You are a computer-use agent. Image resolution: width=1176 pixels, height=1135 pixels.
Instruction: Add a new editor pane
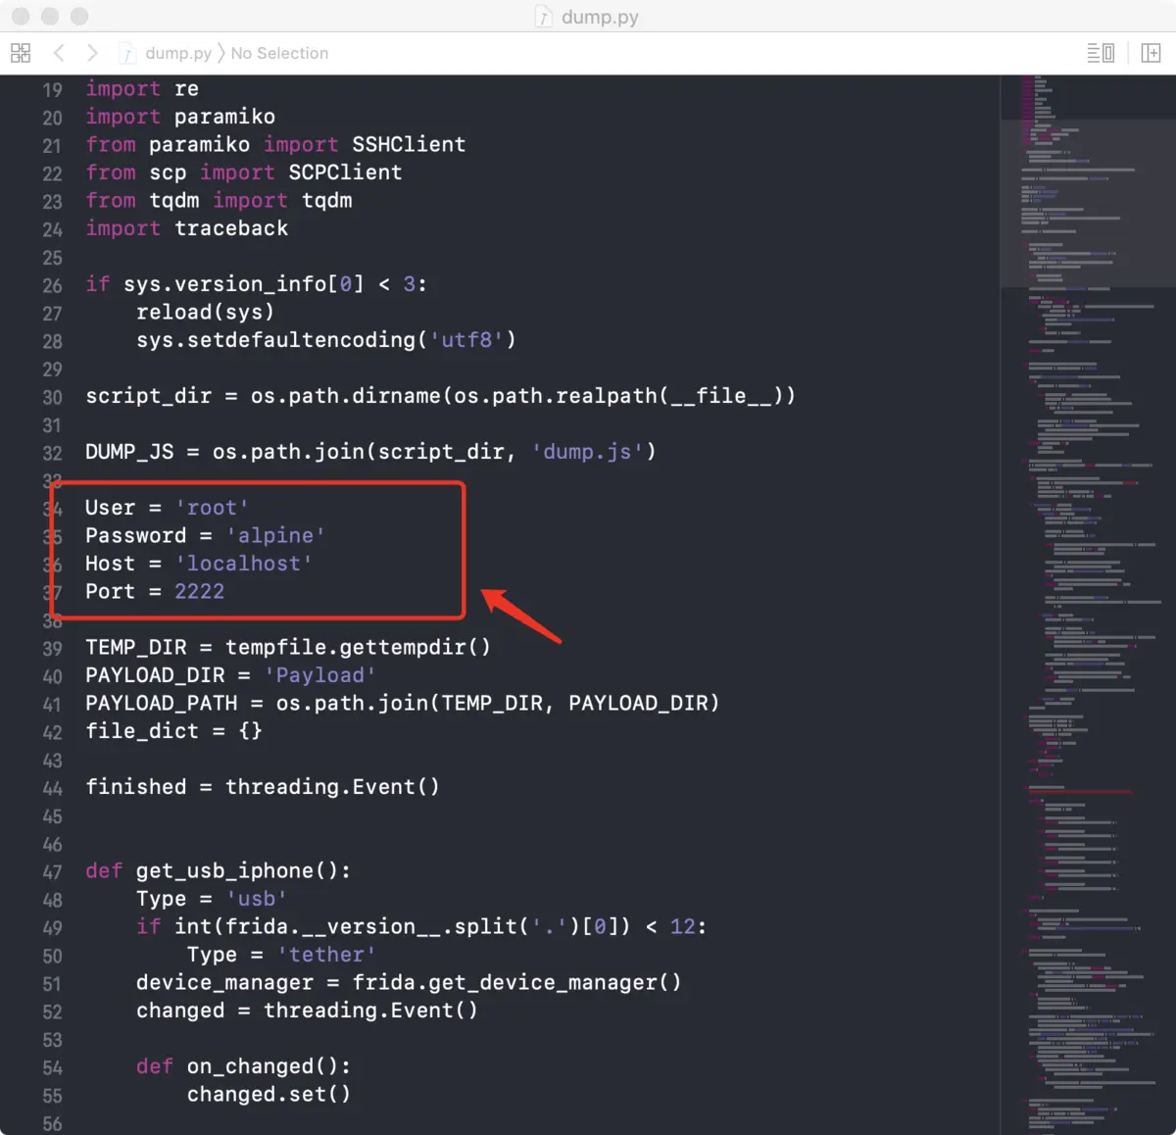coord(1151,53)
